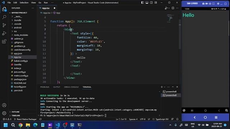Open the View menu
Viewport: 230px width, 129px height.
[x=33, y=3]
